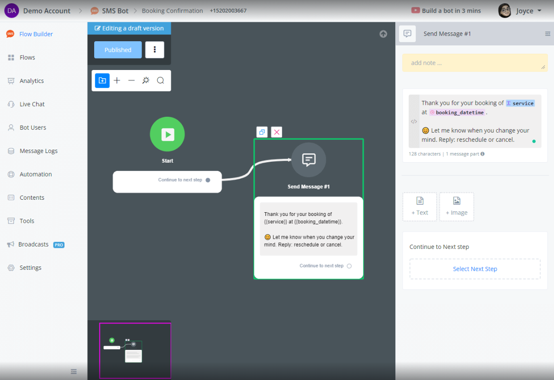The width and height of the screenshot is (554, 380).
Task: Click the Published button
Action: (118, 50)
